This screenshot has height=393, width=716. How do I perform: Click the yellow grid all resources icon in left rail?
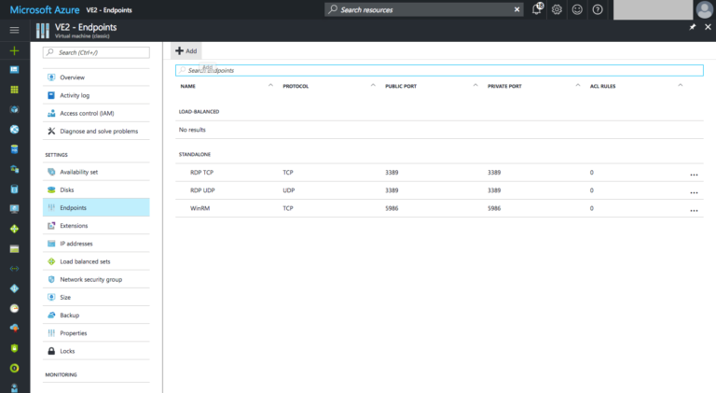pos(14,90)
